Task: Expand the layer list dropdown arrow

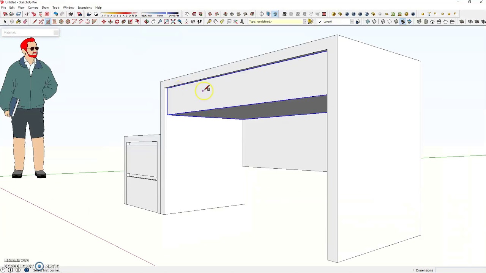Action: click(352, 22)
